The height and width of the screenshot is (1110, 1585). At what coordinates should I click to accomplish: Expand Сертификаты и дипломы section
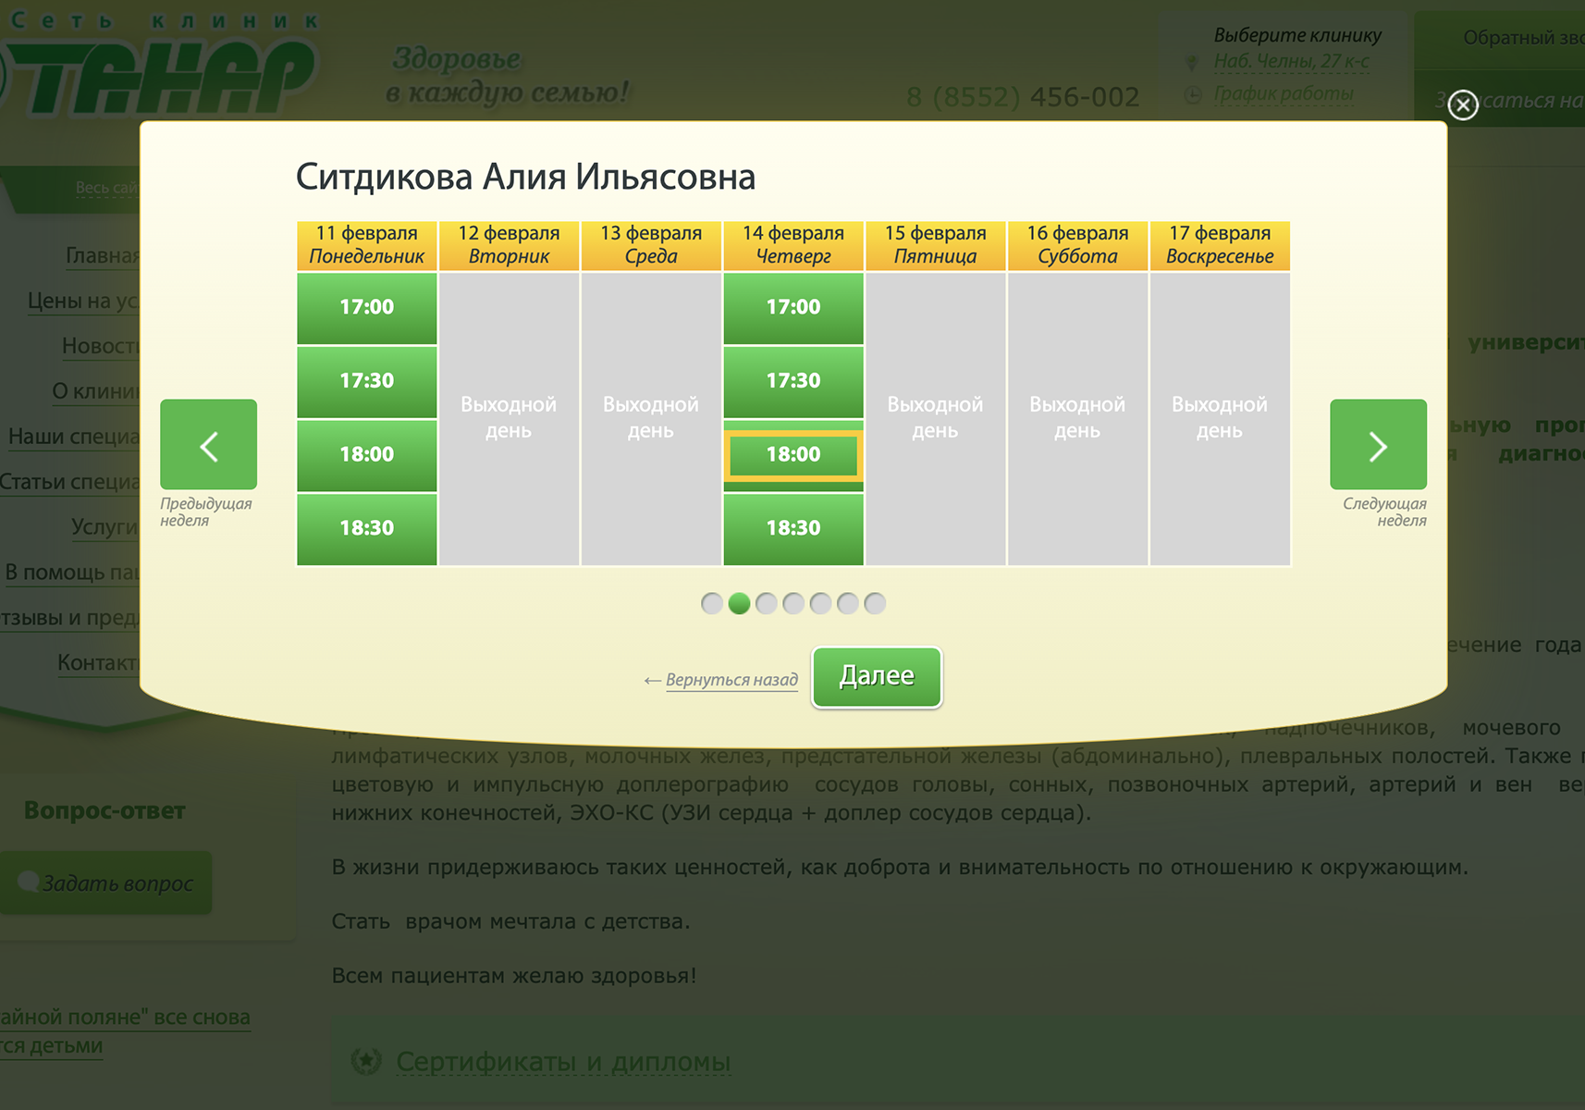coord(562,1062)
